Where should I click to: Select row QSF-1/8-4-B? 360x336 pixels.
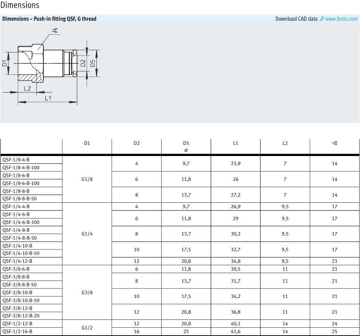coord(31,160)
